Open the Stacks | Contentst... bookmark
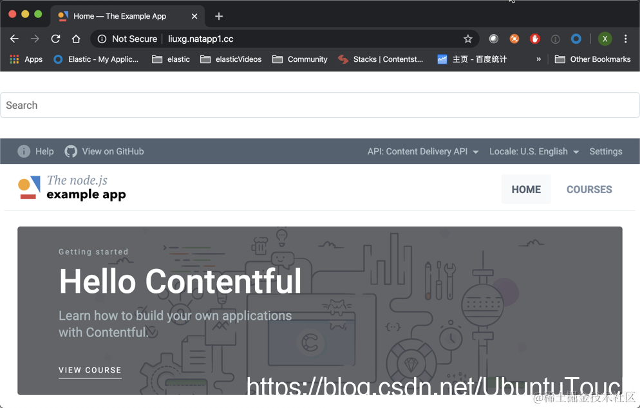This screenshot has width=640, height=408. tap(381, 59)
